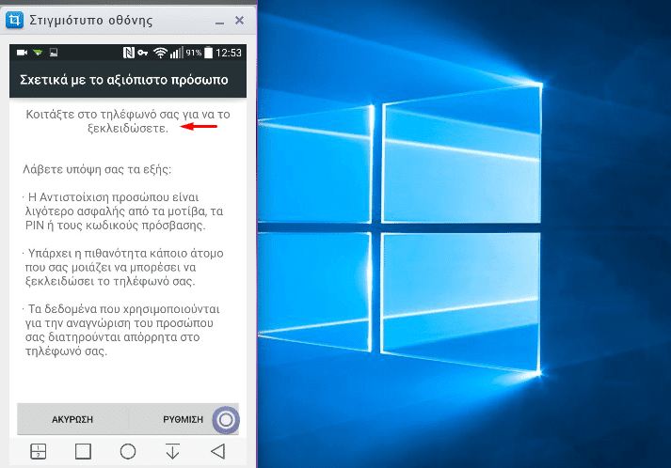Tap the green download arrow status icon
This screenshot has width=671, height=468.
point(38,53)
